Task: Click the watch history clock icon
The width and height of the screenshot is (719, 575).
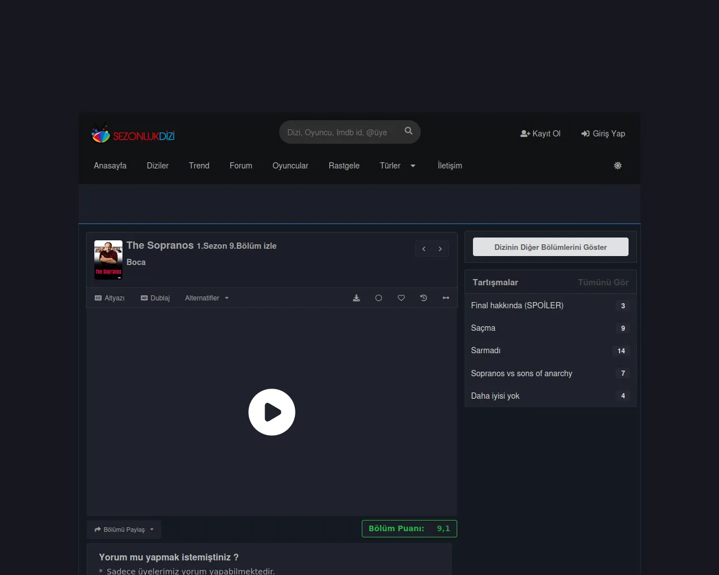Action: point(424,298)
